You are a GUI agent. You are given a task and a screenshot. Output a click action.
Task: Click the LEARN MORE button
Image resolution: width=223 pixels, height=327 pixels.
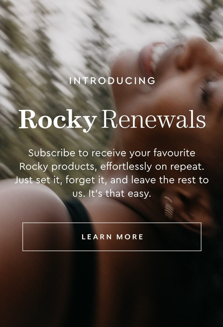(112, 237)
